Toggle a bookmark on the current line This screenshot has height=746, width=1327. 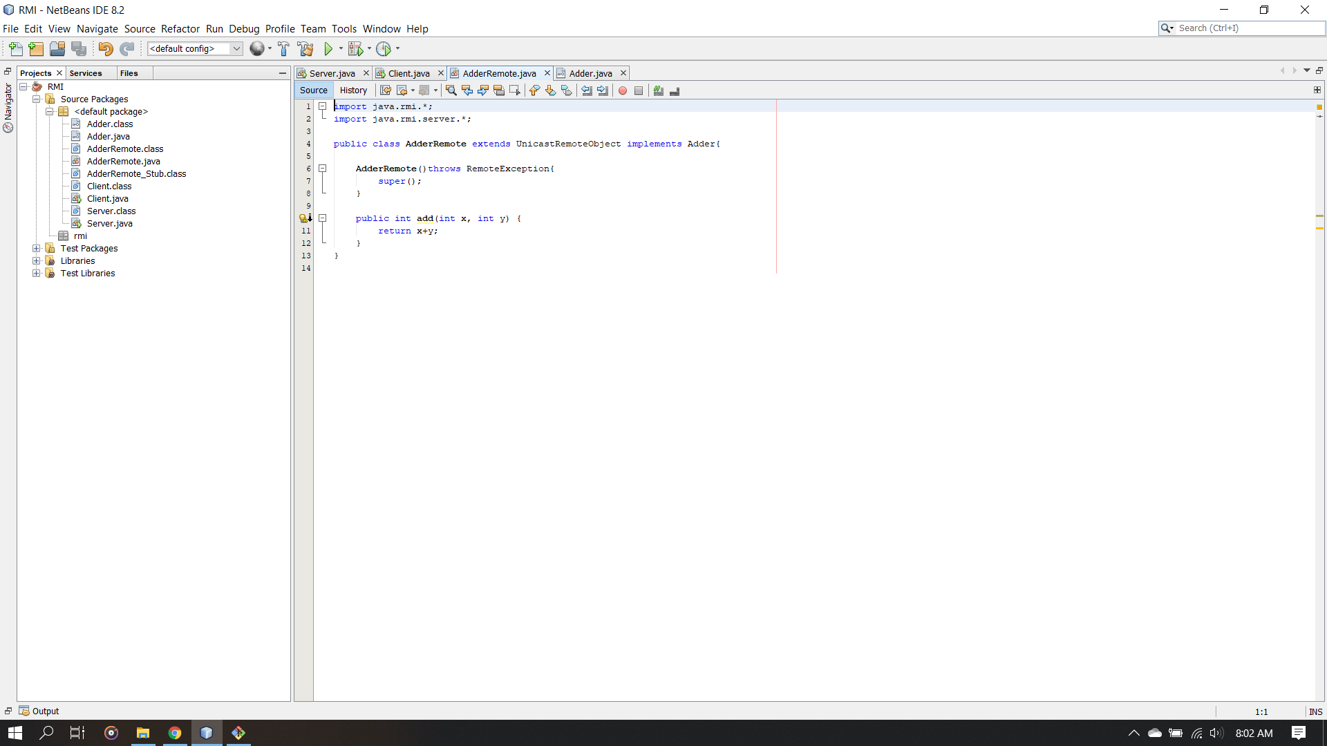click(x=567, y=90)
